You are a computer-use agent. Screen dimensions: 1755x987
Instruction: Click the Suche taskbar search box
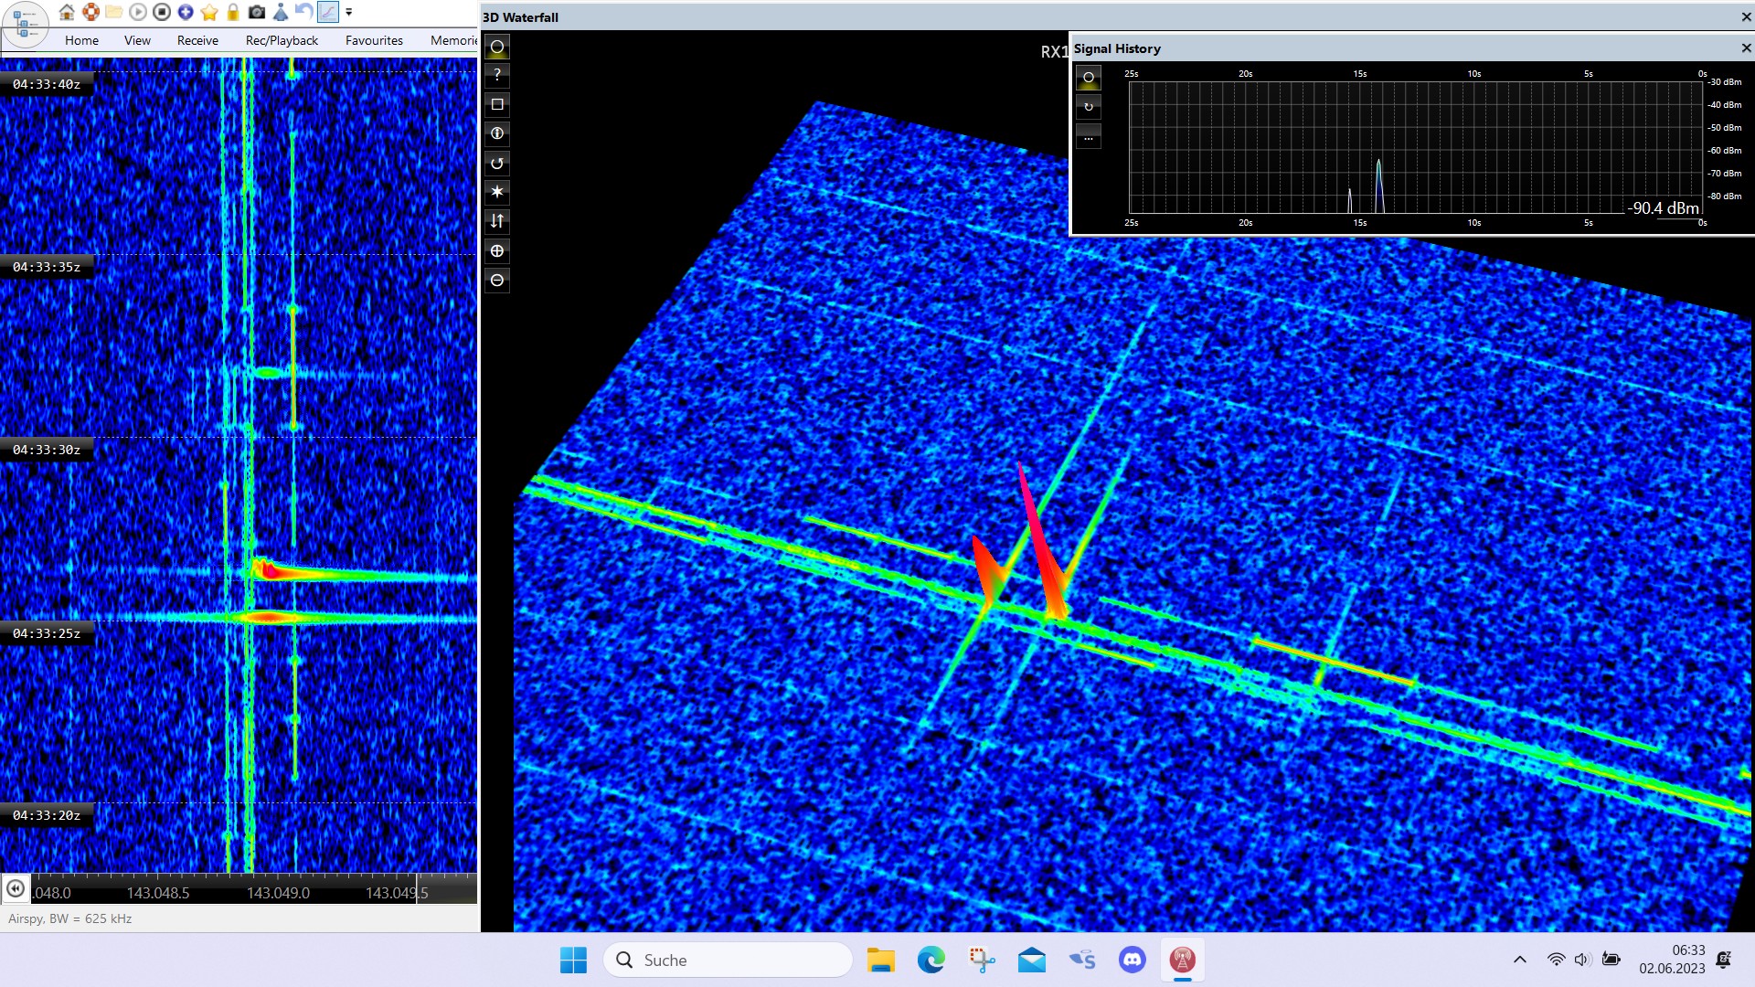729,960
